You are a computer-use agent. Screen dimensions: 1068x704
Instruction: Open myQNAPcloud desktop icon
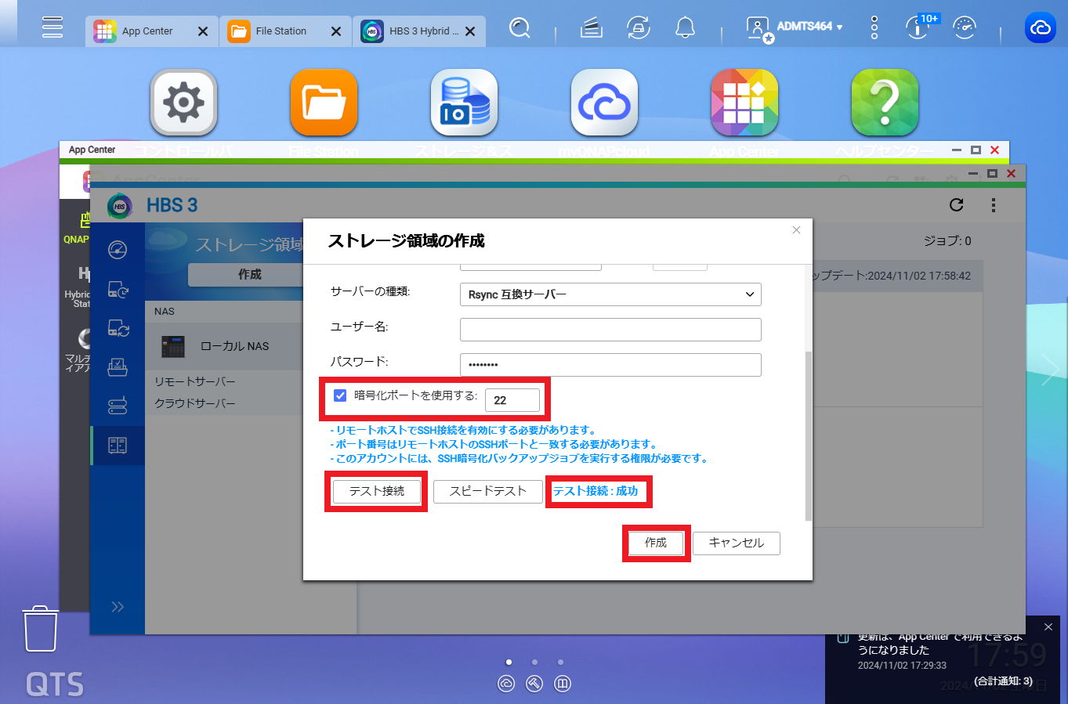click(604, 103)
